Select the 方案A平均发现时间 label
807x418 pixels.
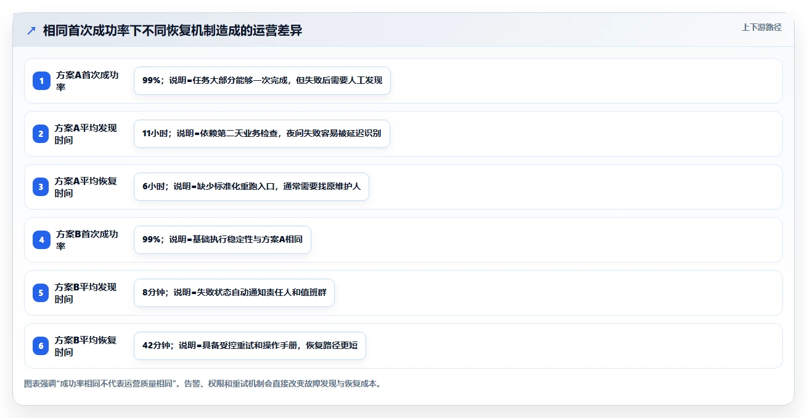tap(86, 134)
